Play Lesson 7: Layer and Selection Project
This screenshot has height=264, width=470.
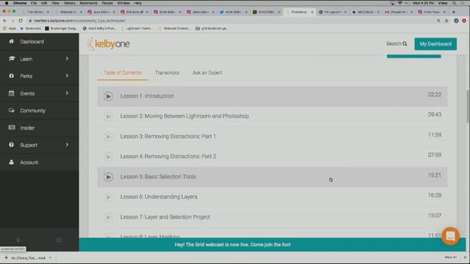pyautogui.click(x=108, y=217)
